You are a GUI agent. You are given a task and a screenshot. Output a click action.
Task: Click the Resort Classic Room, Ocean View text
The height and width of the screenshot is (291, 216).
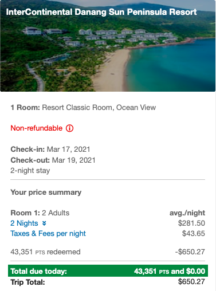[99, 108]
